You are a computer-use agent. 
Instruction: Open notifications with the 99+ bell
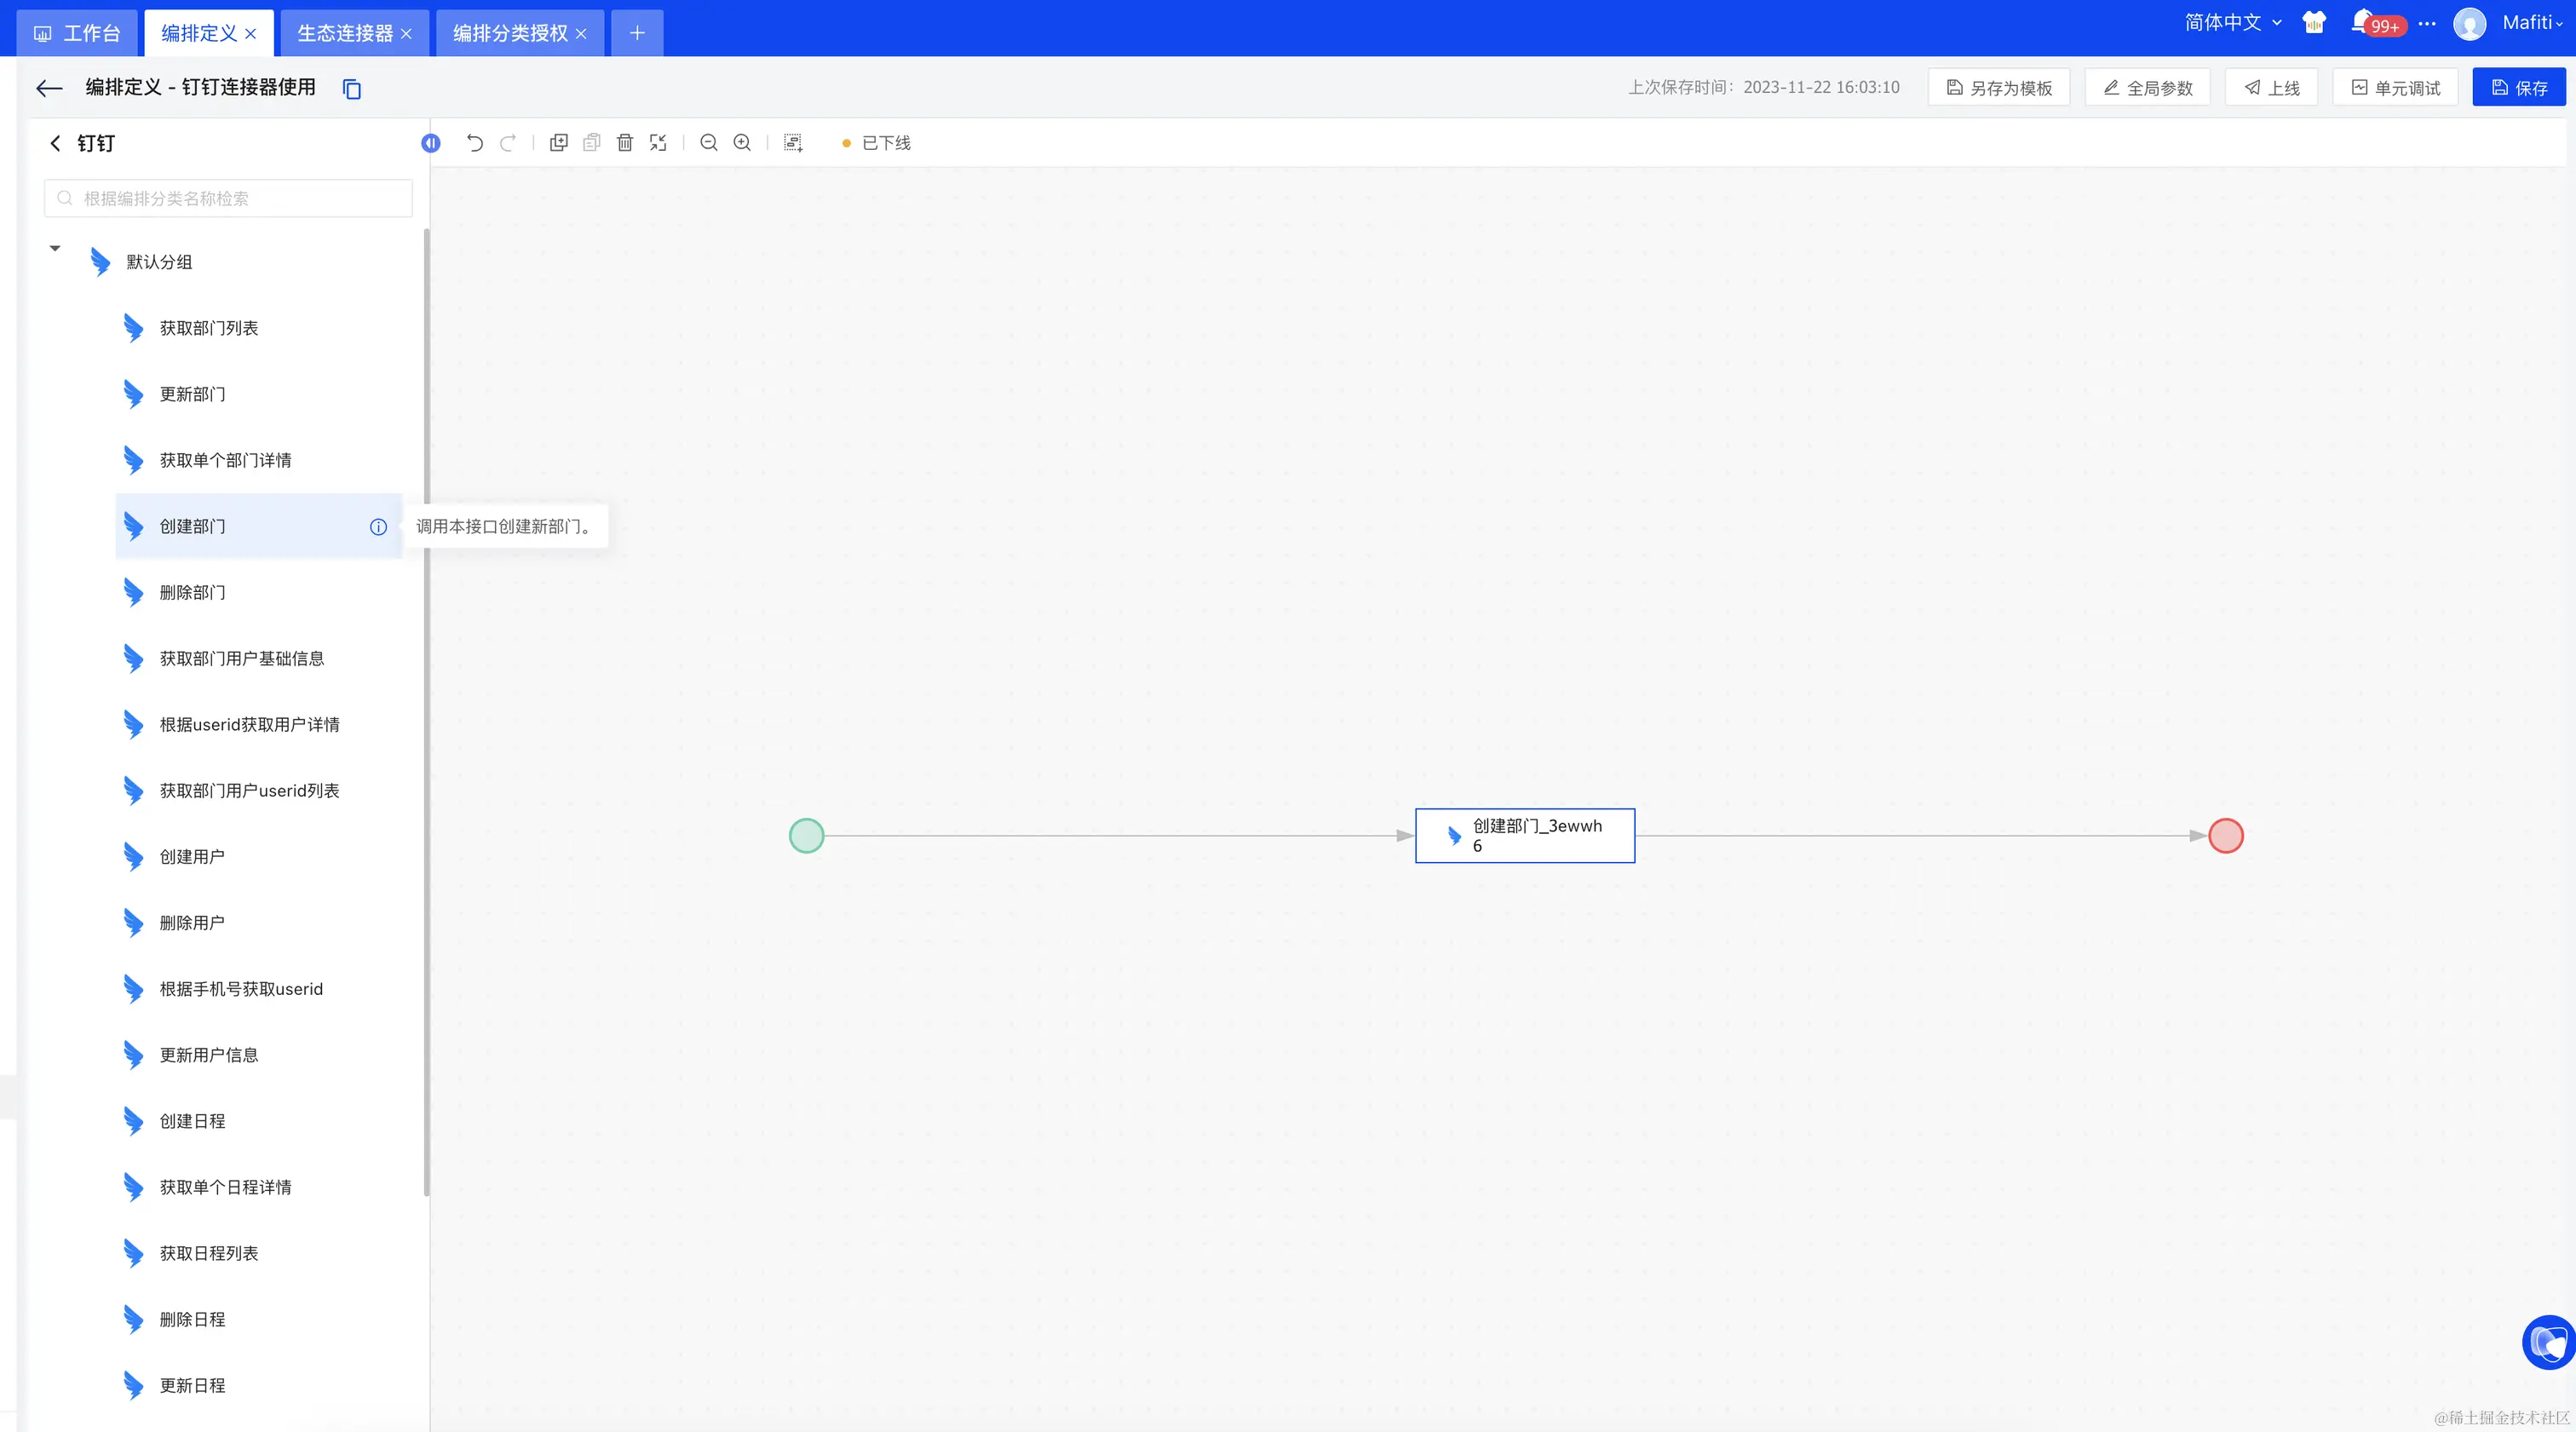2377,23
